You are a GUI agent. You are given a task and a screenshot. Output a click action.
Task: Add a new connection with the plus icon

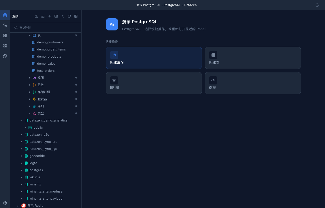coord(50,16)
